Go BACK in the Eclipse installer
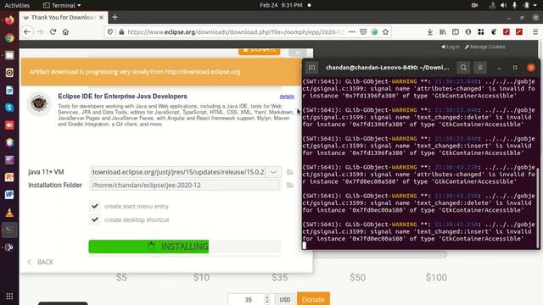The width and height of the screenshot is (543, 305). 41,262
